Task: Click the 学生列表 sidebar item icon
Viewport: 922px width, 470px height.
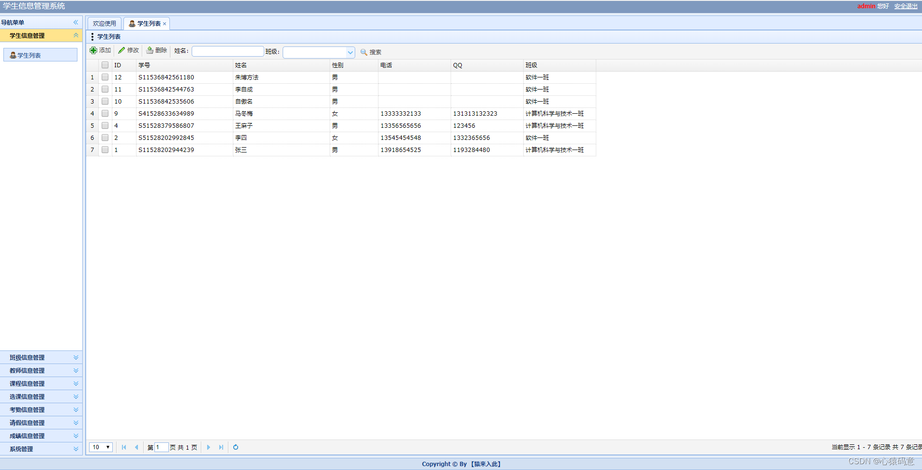Action: coord(12,55)
